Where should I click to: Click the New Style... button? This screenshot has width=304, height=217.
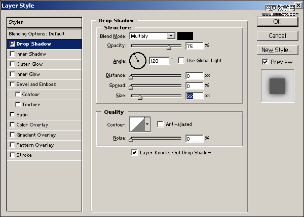[x=278, y=50]
